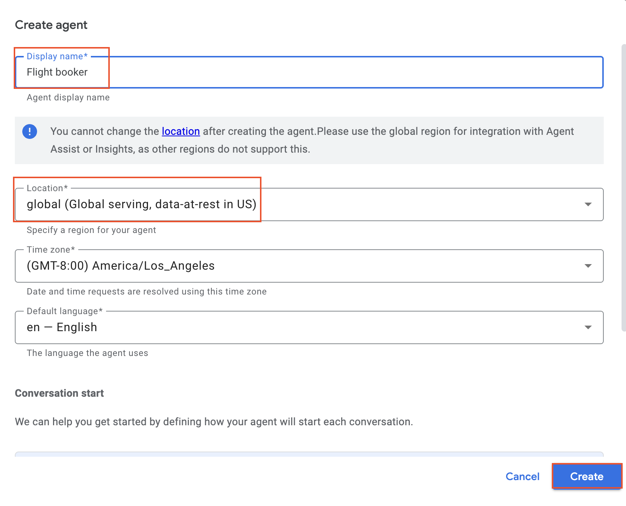Click the Location dropdown arrow
The height and width of the screenshot is (506, 626).
(x=588, y=204)
